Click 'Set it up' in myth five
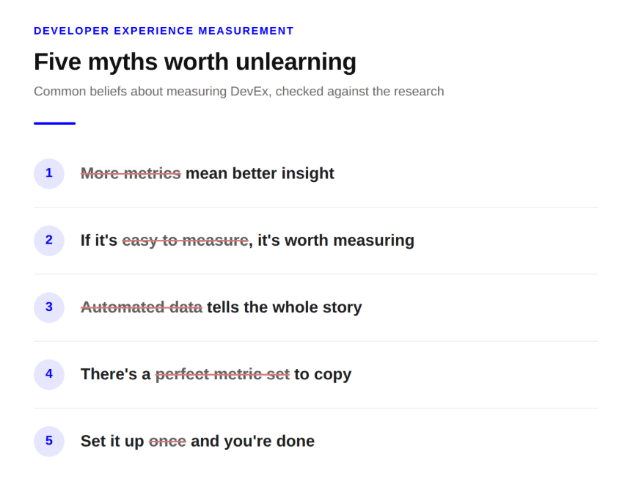 (112, 442)
